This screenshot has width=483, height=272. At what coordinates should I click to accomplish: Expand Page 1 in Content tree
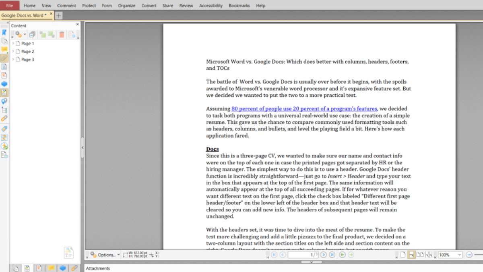(x=13, y=43)
